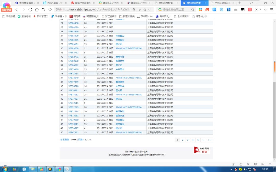The width and height of the screenshot is (276, 172).
Task: Click the search magnifier in search box
Action: click(193, 10)
